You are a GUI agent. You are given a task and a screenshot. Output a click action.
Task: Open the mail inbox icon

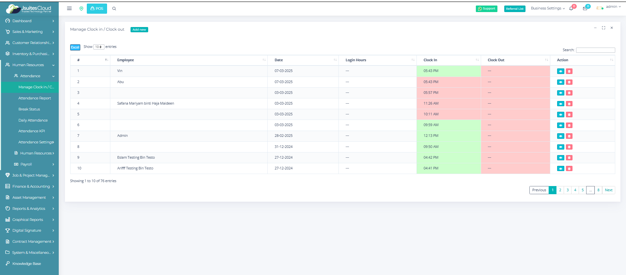click(585, 8)
